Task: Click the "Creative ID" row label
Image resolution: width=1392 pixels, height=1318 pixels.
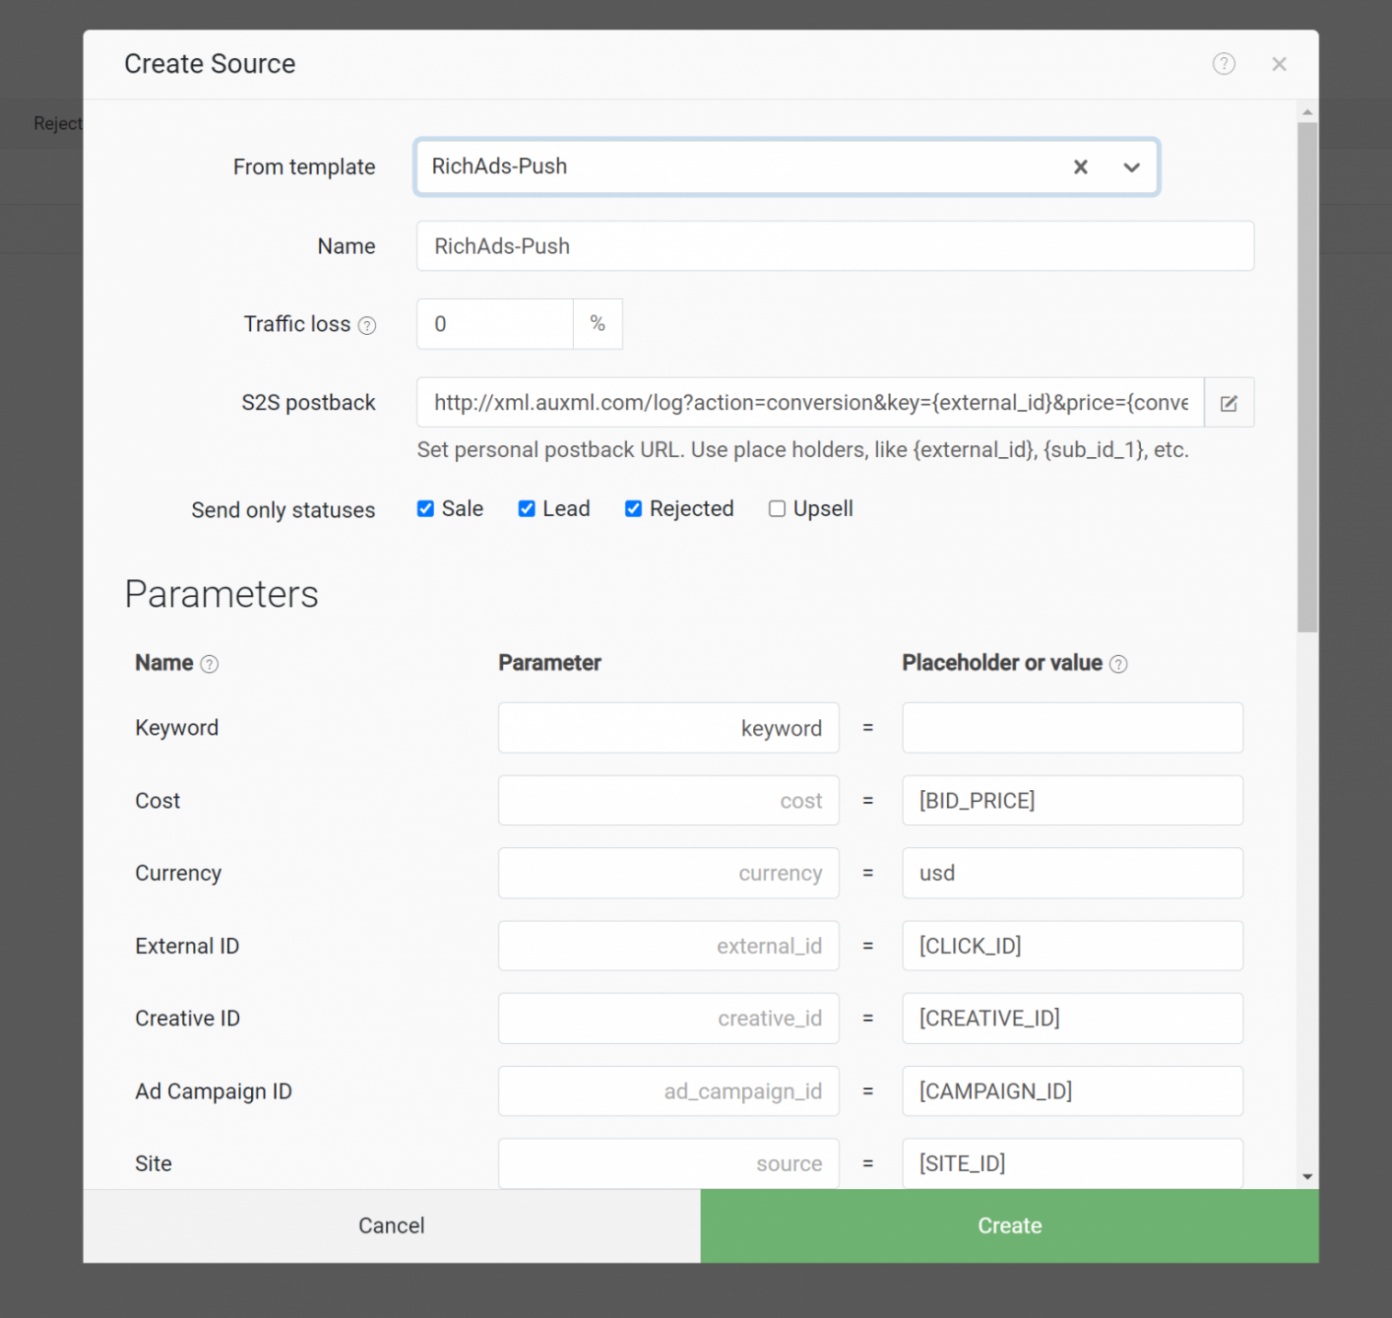Action: 188,1019
